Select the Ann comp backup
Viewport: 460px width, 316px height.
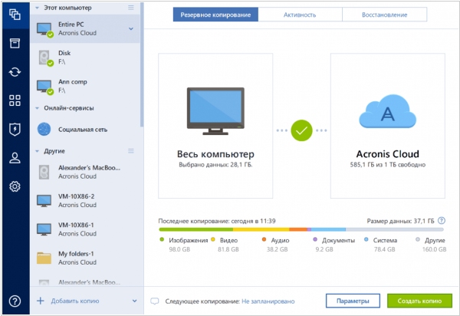point(85,86)
